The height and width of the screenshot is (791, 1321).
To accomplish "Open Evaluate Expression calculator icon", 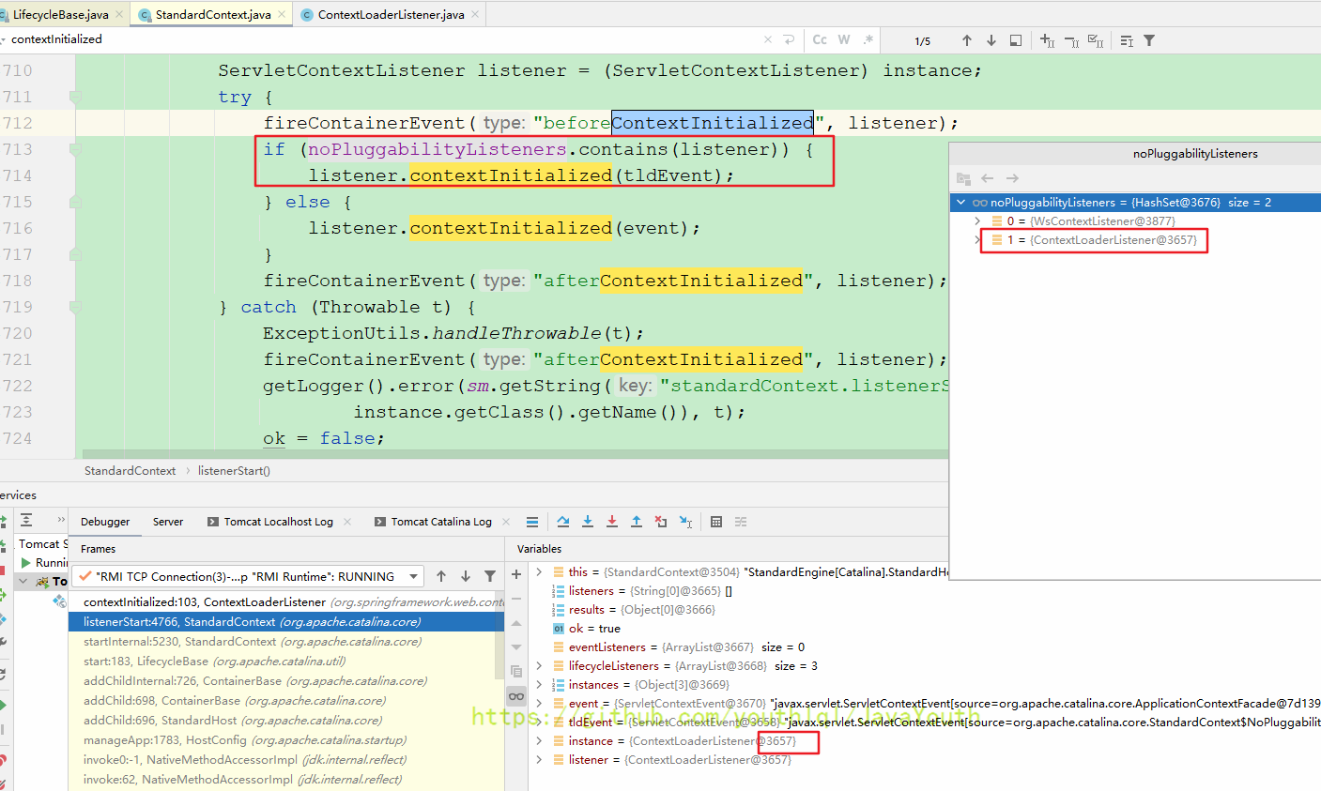I will (x=716, y=522).
